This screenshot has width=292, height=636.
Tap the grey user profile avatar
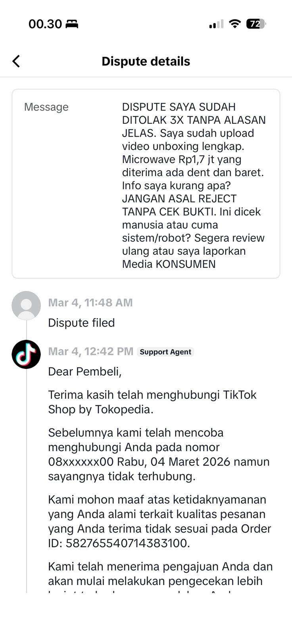click(26, 305)
